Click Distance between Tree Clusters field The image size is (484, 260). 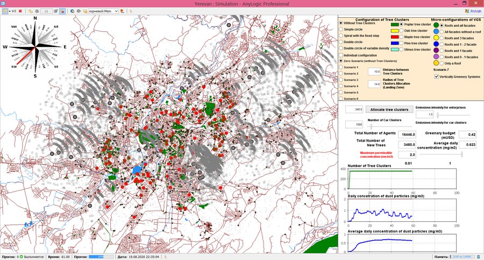pyautogui.click(x=374, y=72)
